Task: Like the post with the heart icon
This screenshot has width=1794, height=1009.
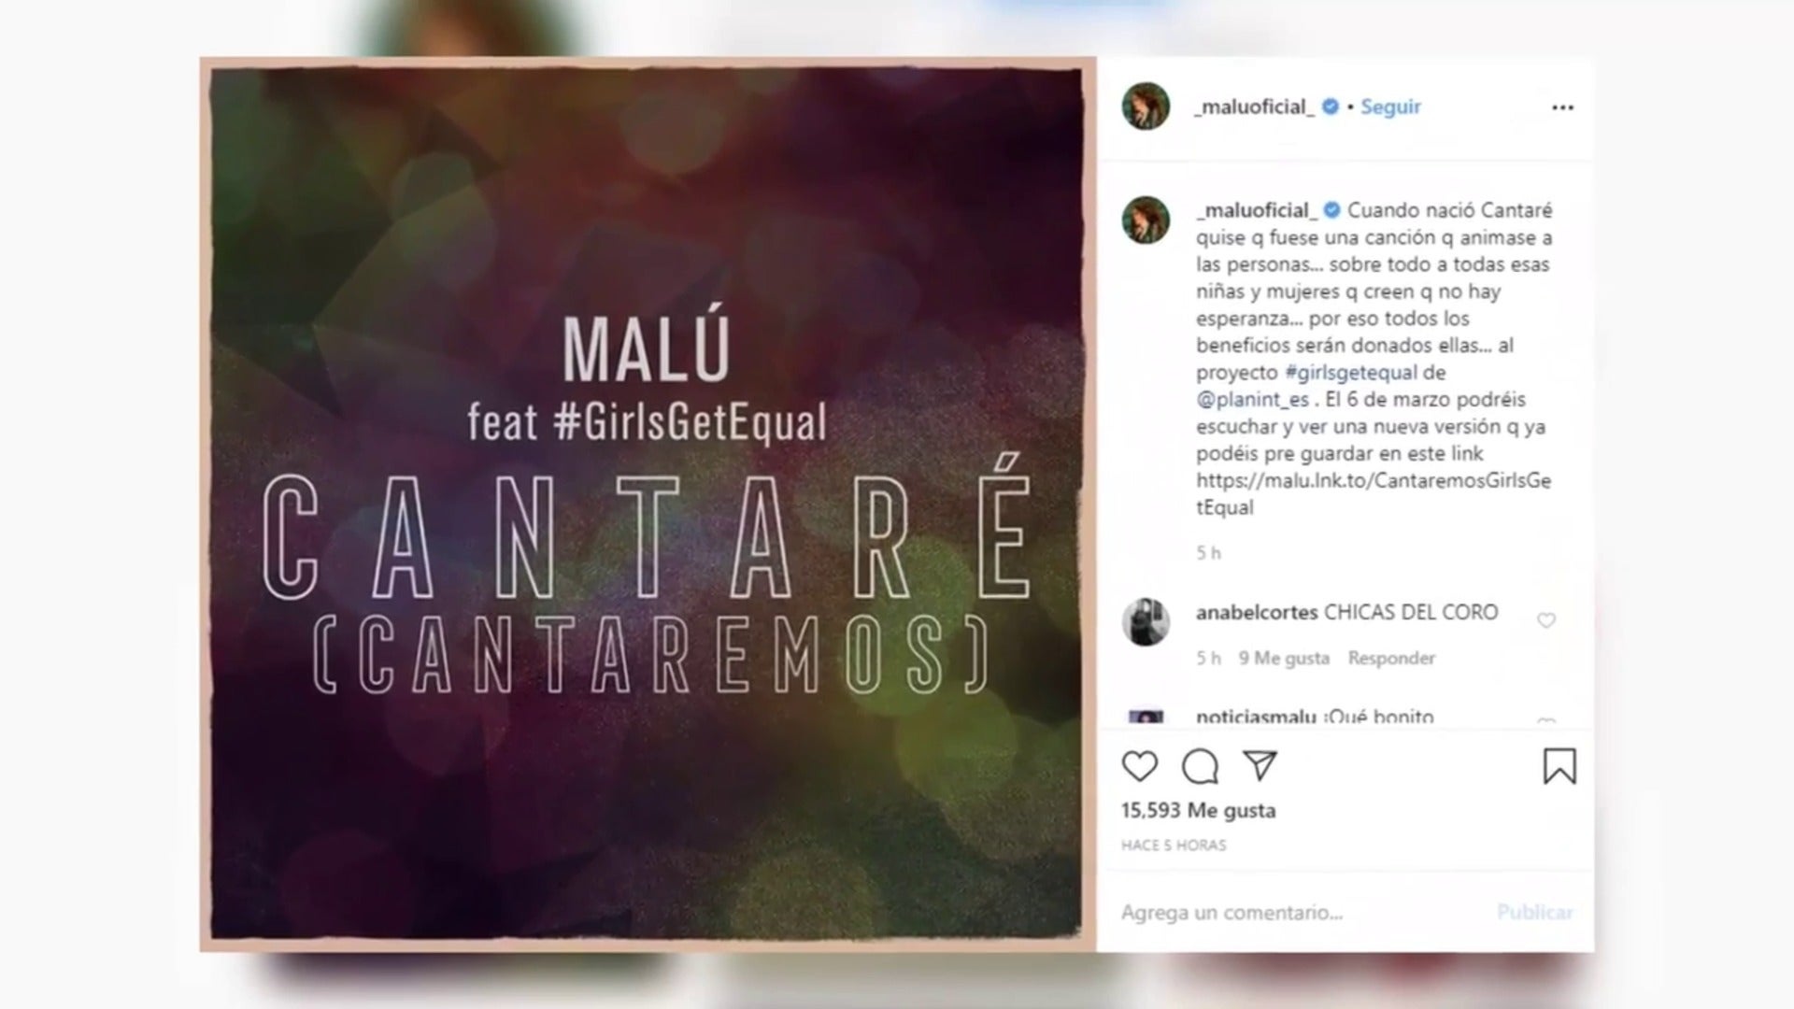Action: coord(1139,767)
